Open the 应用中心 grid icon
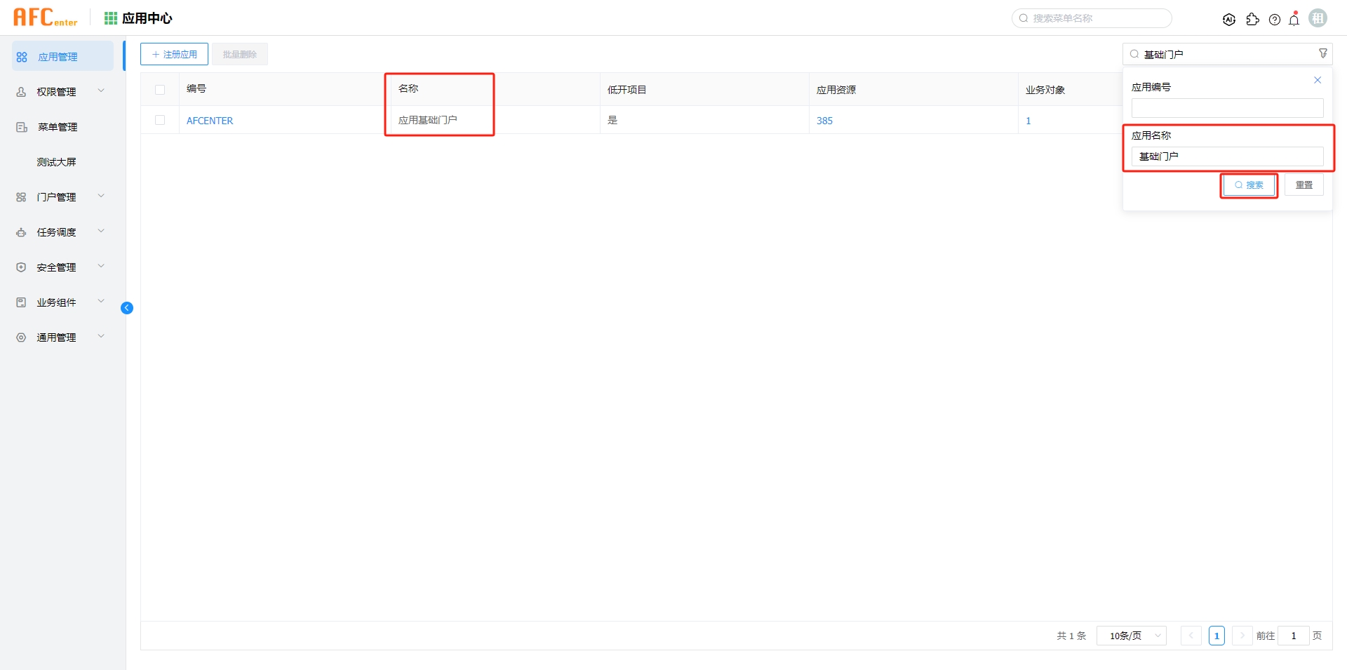The image size is (1347, 670). click(x=111, y=18)
